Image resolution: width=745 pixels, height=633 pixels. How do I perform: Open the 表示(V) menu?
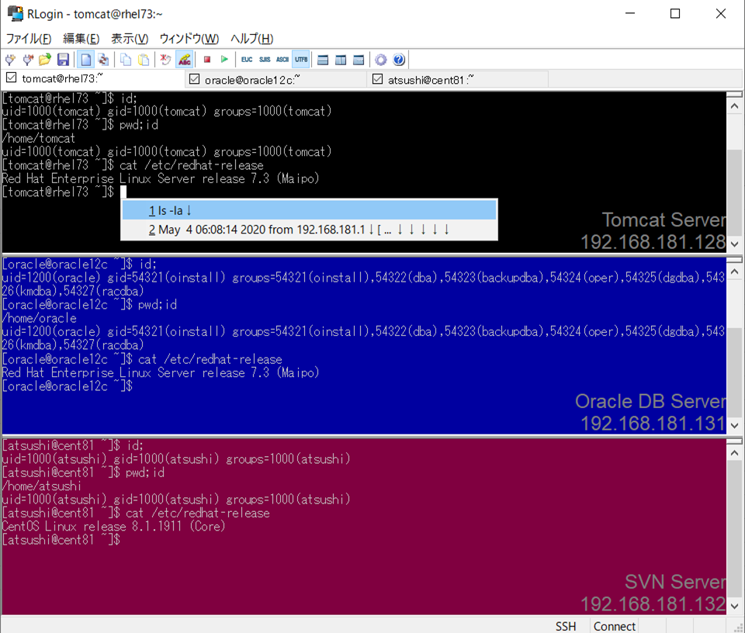[x=130, y=39]
